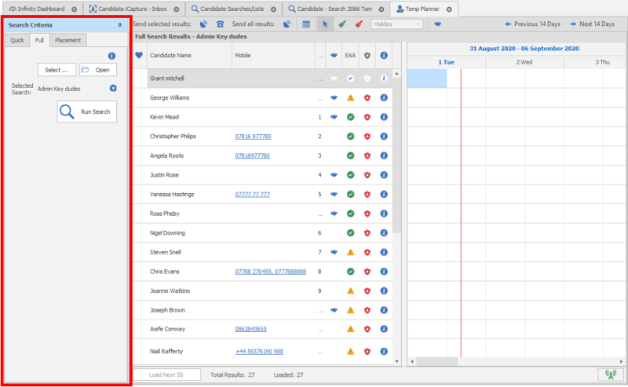Click the ellipsis column header in results

319,56
